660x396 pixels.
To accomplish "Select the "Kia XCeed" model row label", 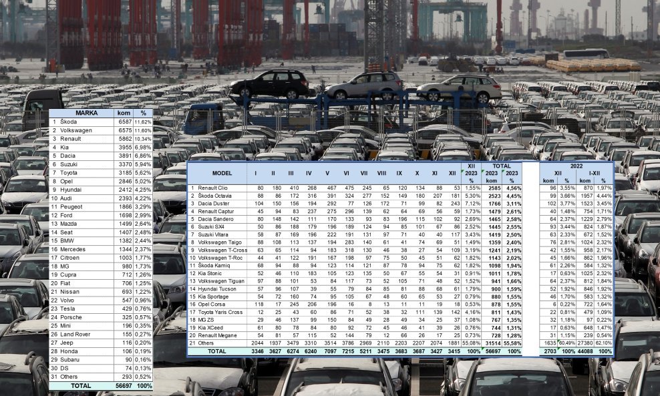I will tap(210, 328).
